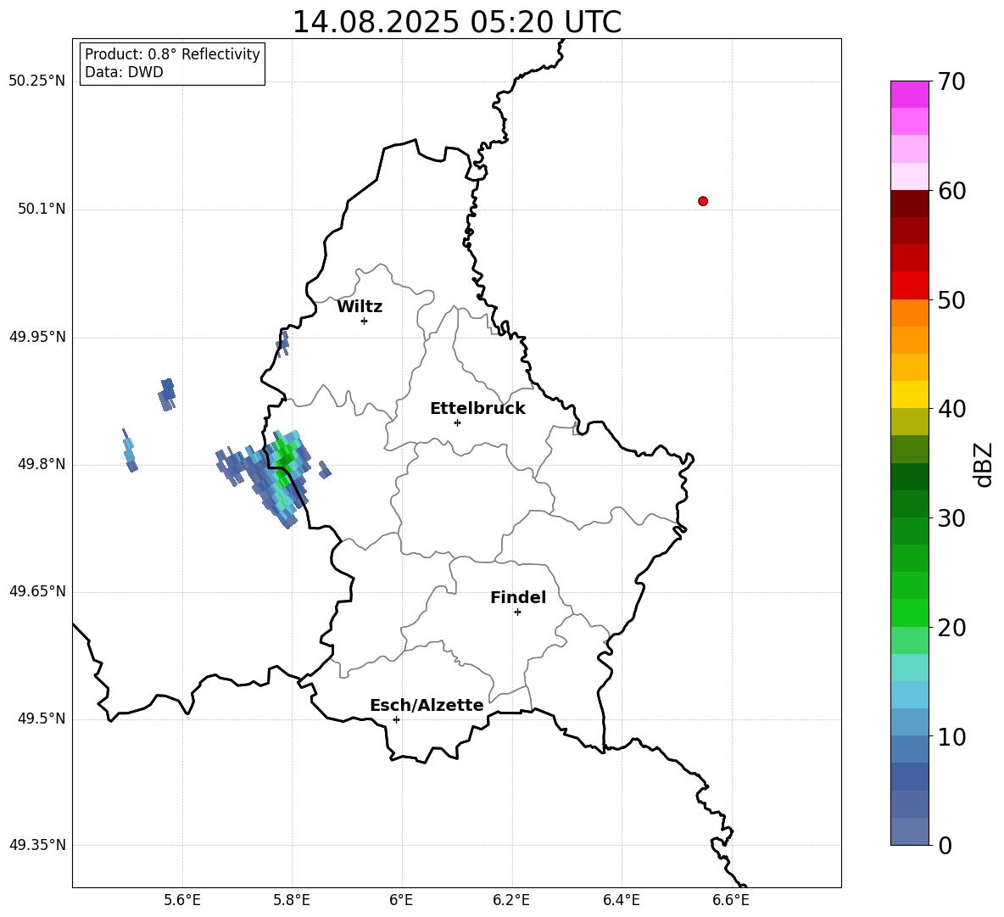1004x917 pixels.
Task: Click the orange colorbar segment below 50
Action: point(909,312)
